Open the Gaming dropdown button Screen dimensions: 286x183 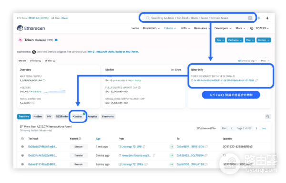[x=264, y=40]
